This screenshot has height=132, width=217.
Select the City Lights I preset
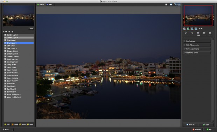(19, 40)
